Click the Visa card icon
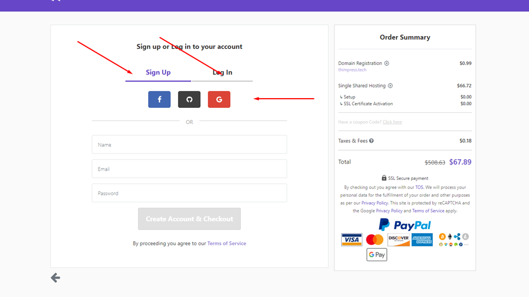 click(x=352, y=240)
